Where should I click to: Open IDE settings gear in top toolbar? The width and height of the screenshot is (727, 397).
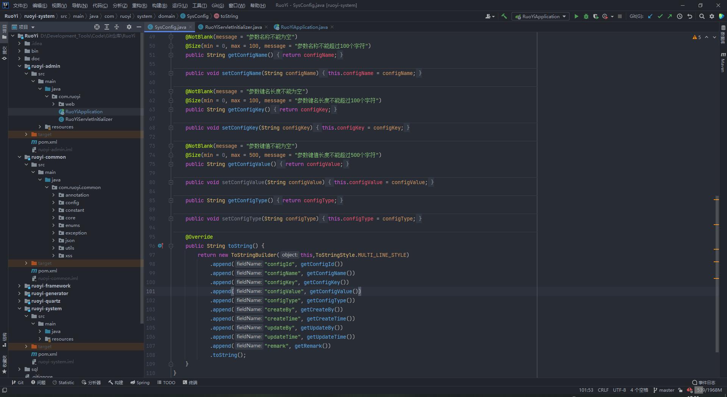tap(712, 16)
